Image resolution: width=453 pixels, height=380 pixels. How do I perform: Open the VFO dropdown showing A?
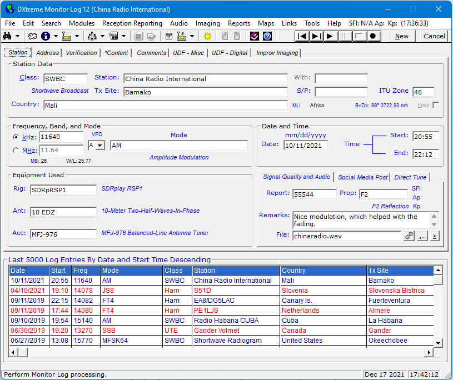100,145
